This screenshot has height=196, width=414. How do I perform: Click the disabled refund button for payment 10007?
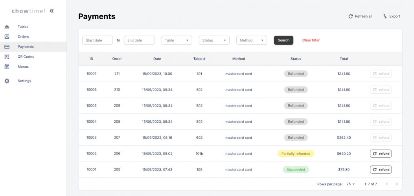tap(381, 74)
